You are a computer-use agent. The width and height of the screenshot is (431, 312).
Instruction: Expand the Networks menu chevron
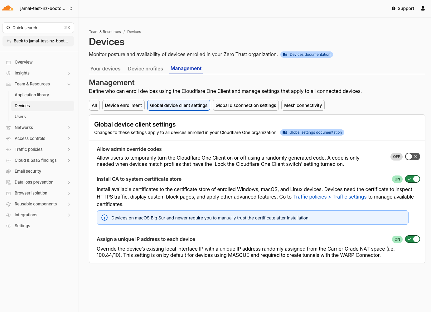69,128
